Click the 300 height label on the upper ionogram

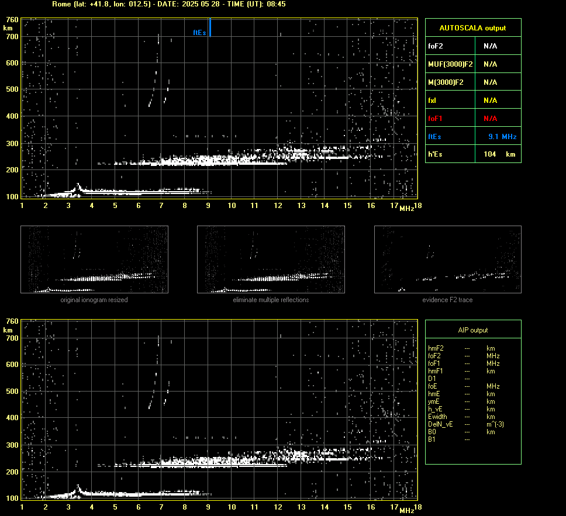click(12, 143)
